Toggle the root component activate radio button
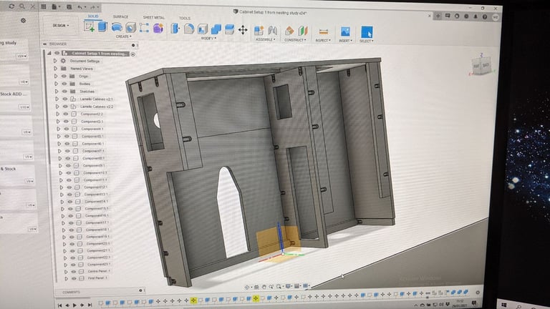This screenshot has height=309, width=550. (x=133, y=54)
